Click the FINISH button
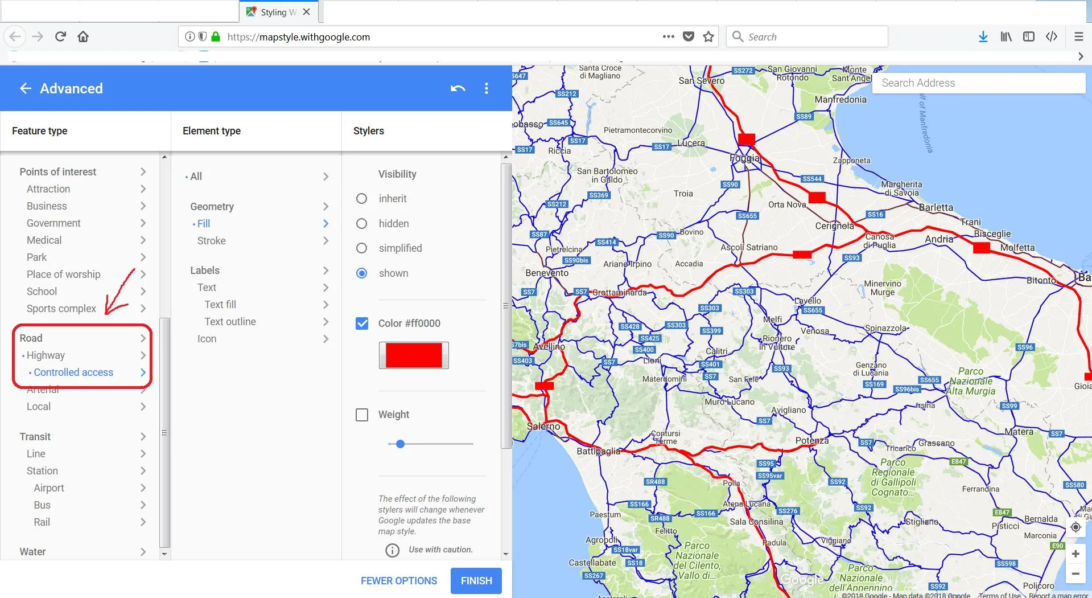Viewport: 1092px width, 598px height. coord(476,581)
